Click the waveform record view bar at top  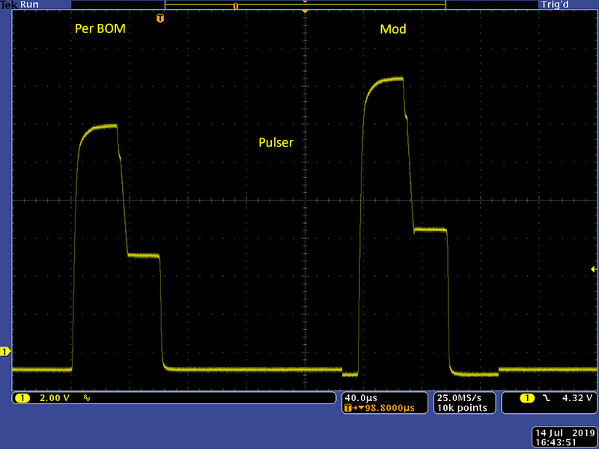(x=305, y=5)
